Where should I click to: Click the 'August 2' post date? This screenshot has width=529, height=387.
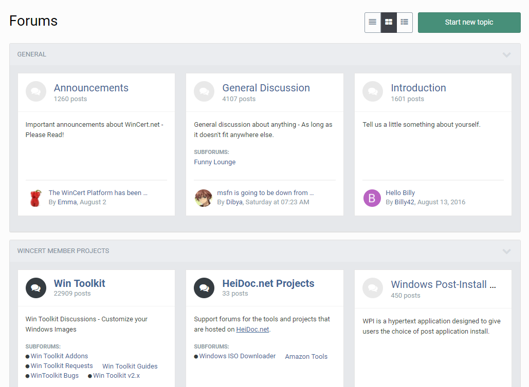93,202
